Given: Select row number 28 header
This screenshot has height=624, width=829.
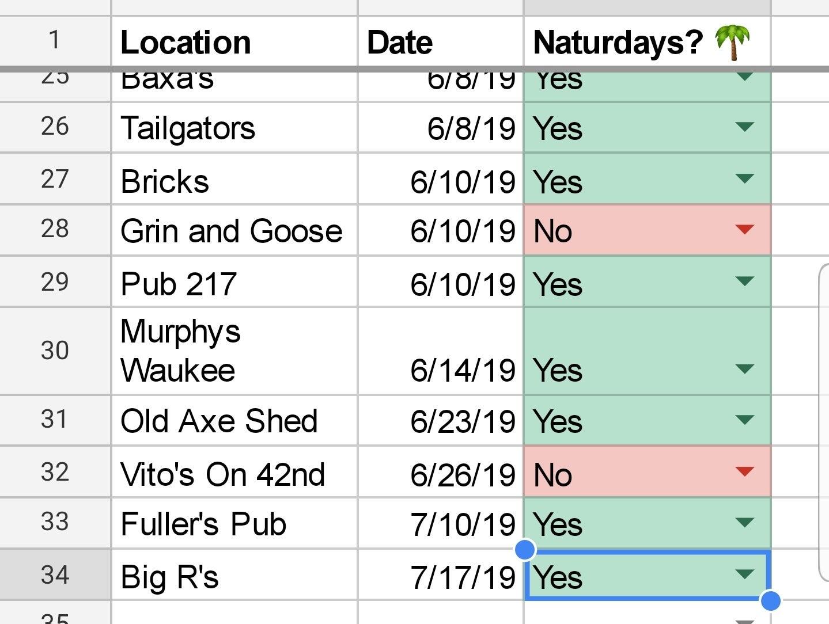Looking at the screenshot, I should (x=55, y=230).
